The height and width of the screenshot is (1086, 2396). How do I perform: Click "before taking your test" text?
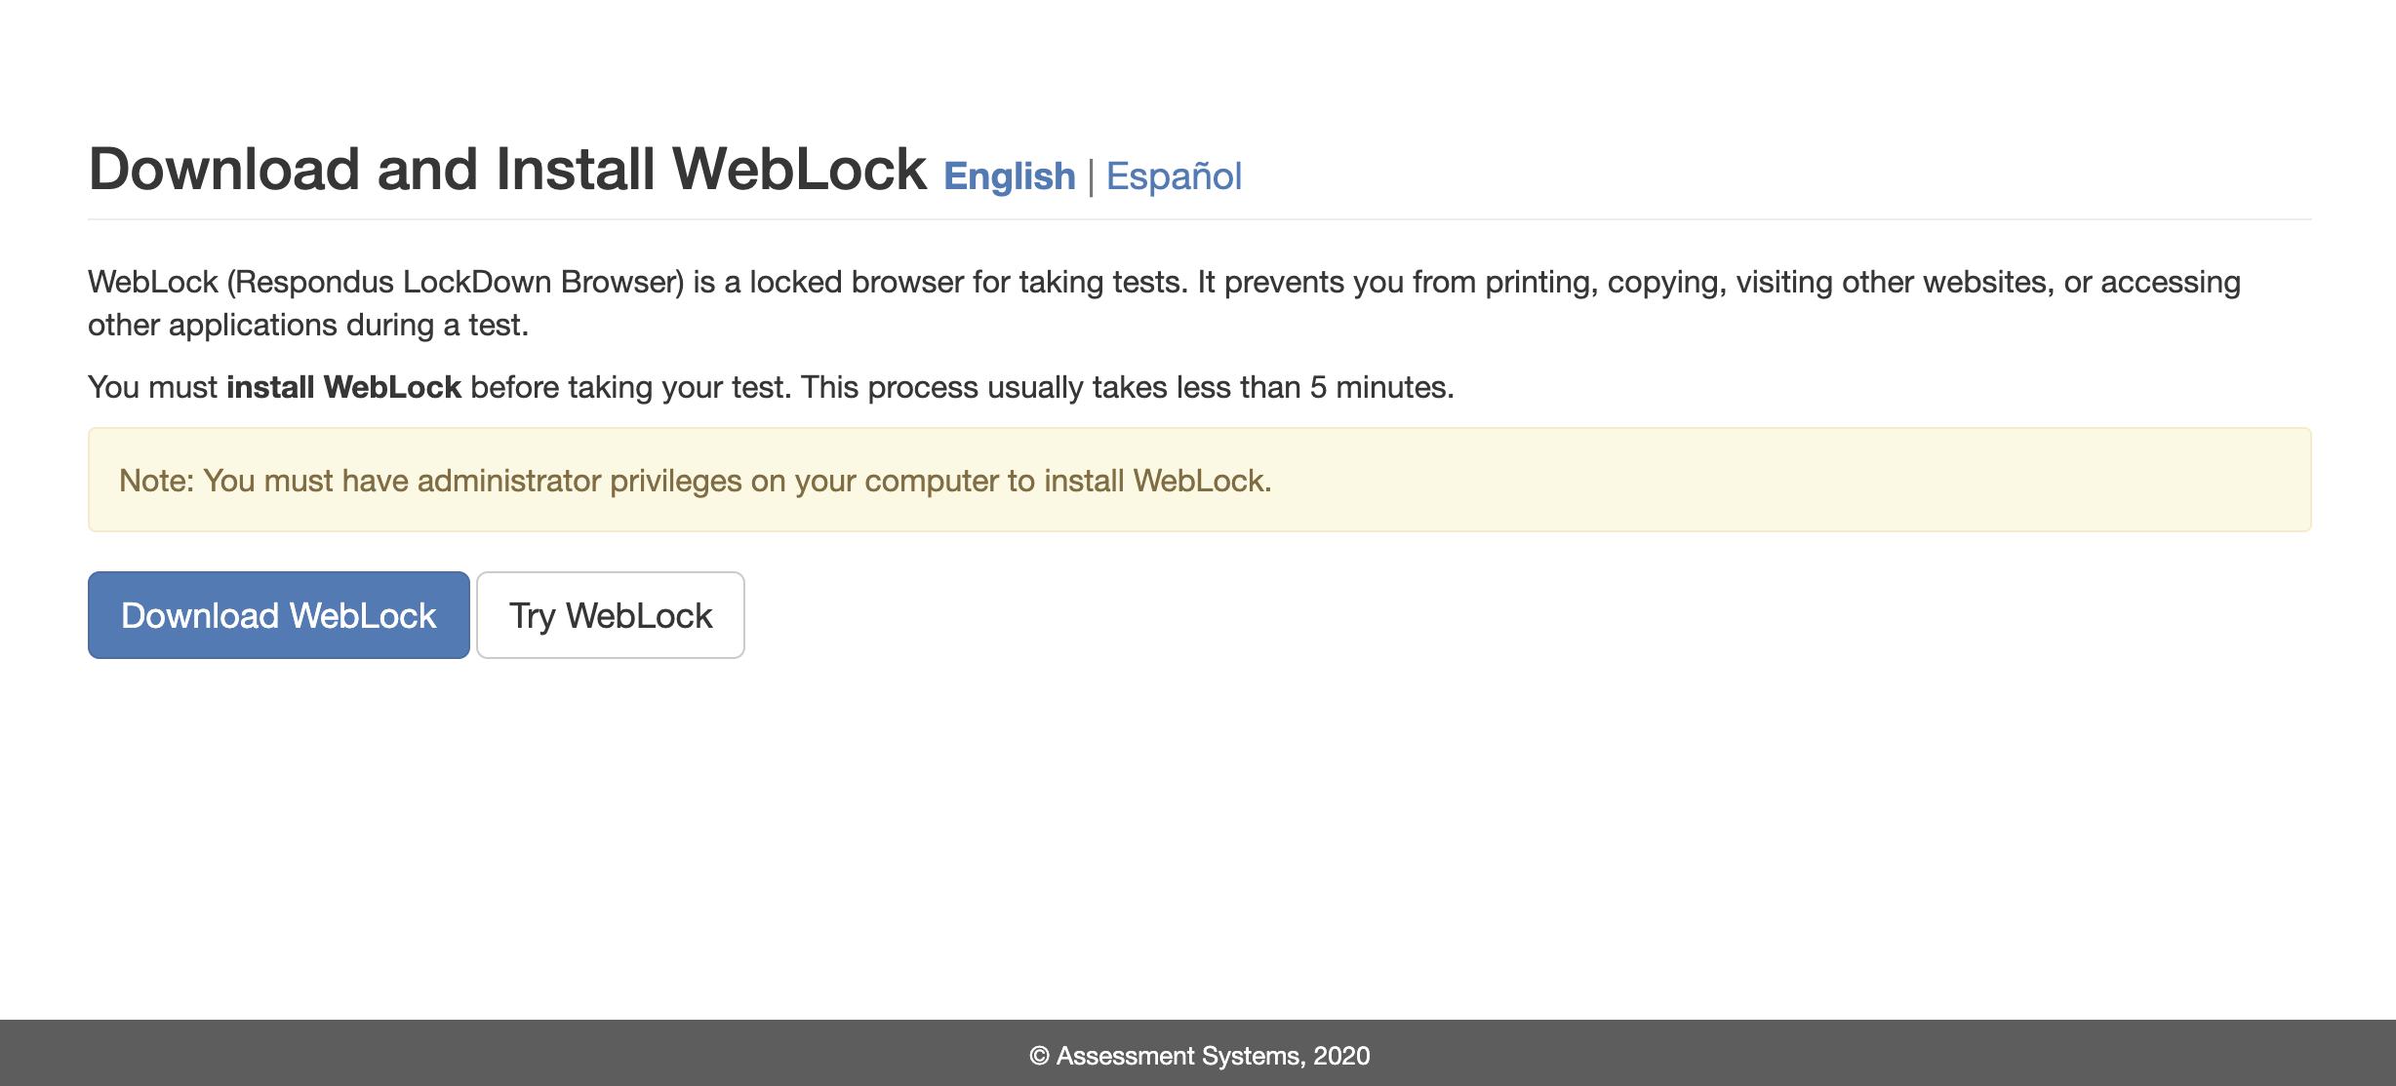click(x=629, y=387)
